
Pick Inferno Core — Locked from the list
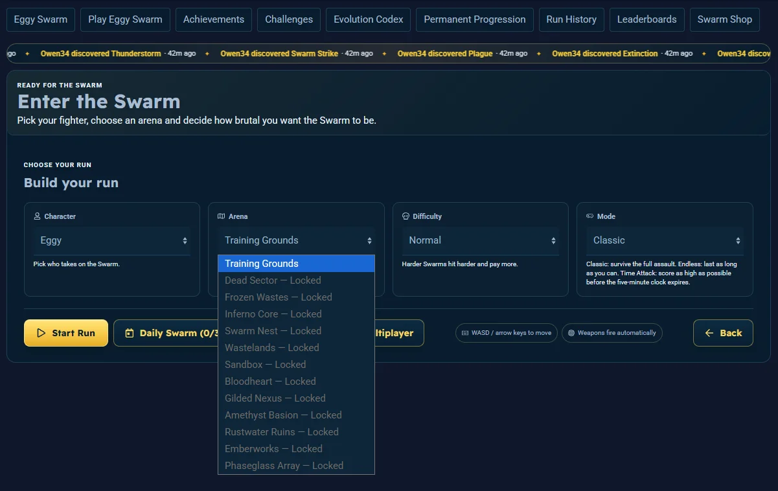296,314
